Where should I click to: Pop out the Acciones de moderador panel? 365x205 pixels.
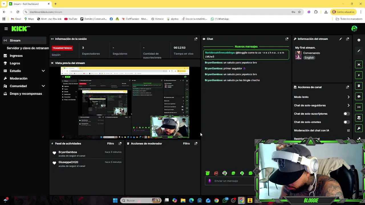tap(196, 143)
